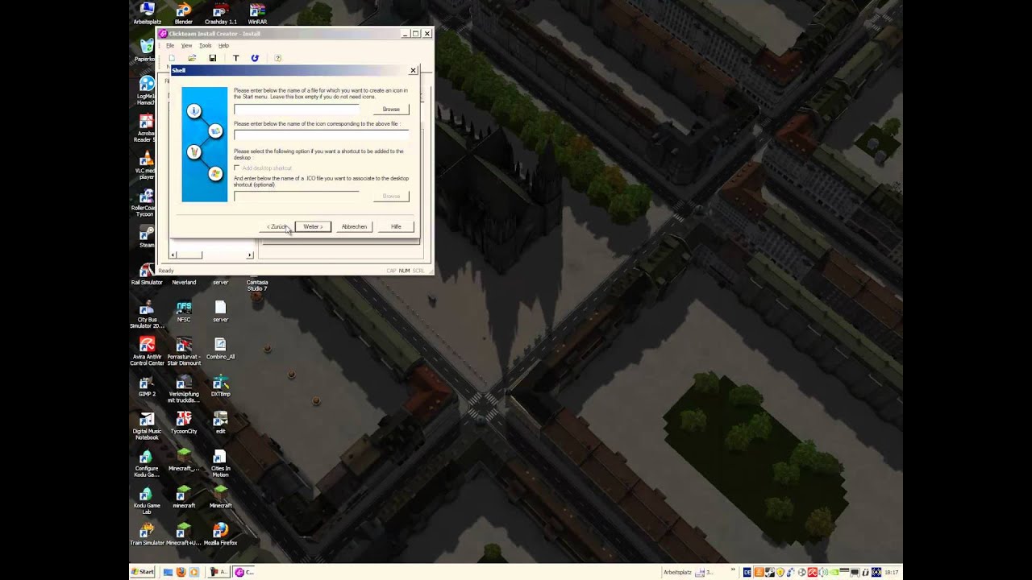The image size is (1032, 580).
Task: Open the Kodu Game Lab icon
Action: coord(147,499)
